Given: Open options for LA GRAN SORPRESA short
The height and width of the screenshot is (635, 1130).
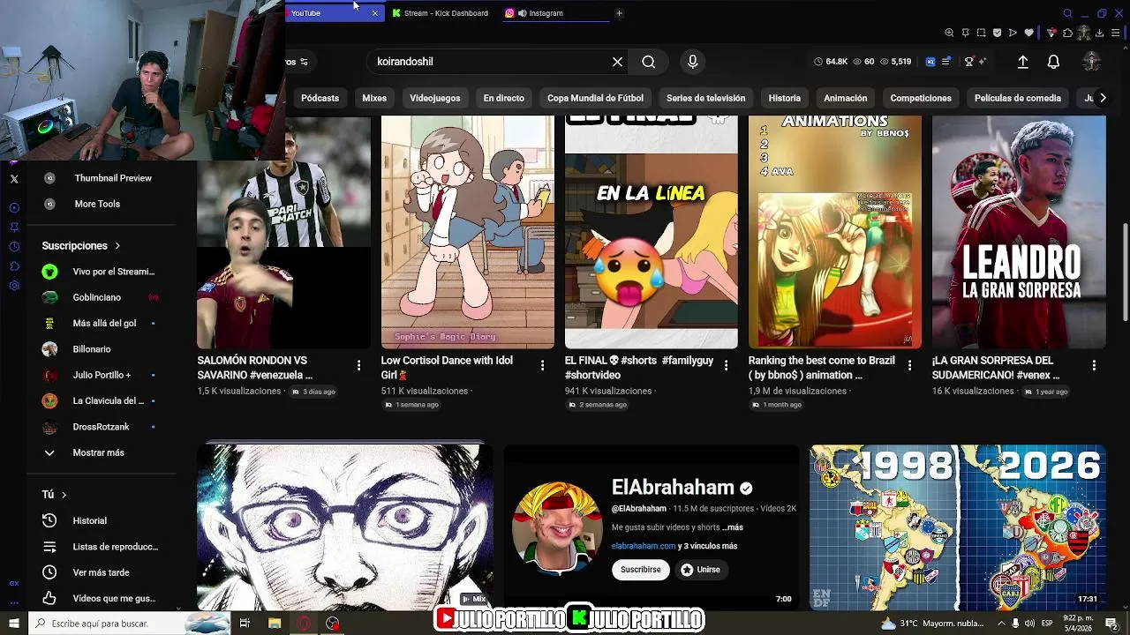Looking at the screenshot, I should pyautogui.click(x=1094, y=365).
